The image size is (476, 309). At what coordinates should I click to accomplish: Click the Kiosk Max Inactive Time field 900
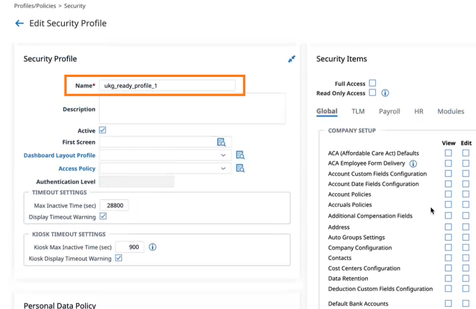click(x=130, y=247)
